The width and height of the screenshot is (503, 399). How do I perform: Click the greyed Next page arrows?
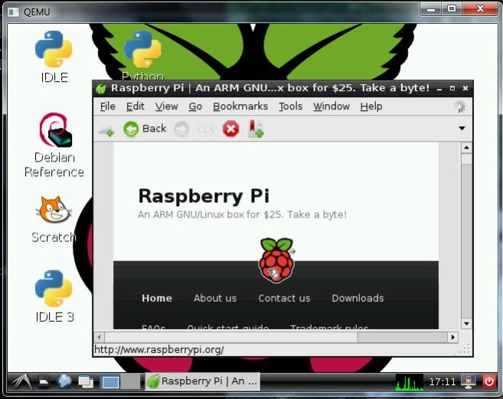click(205, 129)
